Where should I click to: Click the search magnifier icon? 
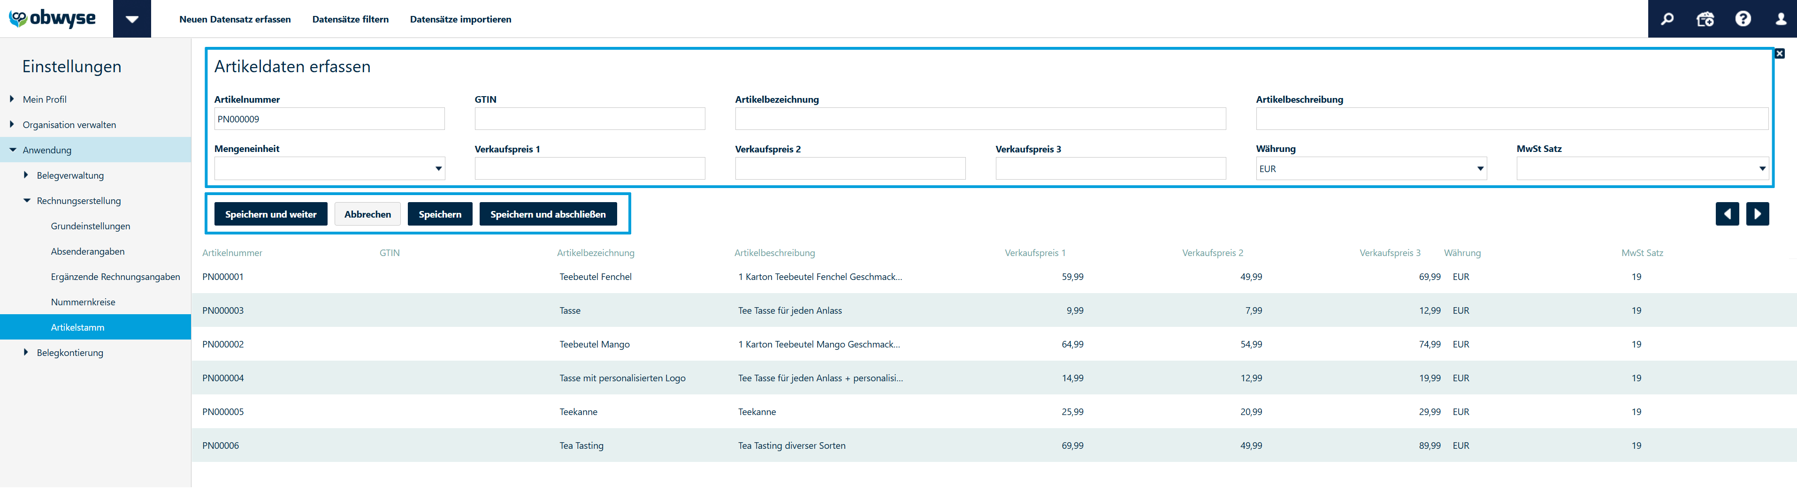coord(1667,19)
